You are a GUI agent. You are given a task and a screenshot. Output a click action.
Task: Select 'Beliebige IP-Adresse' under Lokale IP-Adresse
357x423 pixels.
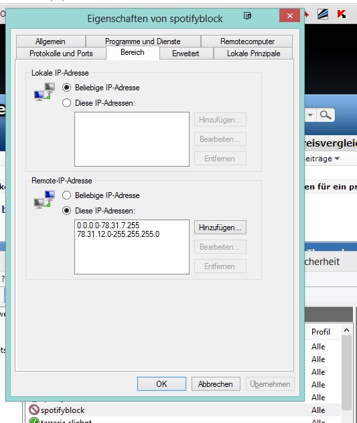[x=67, y=88]
